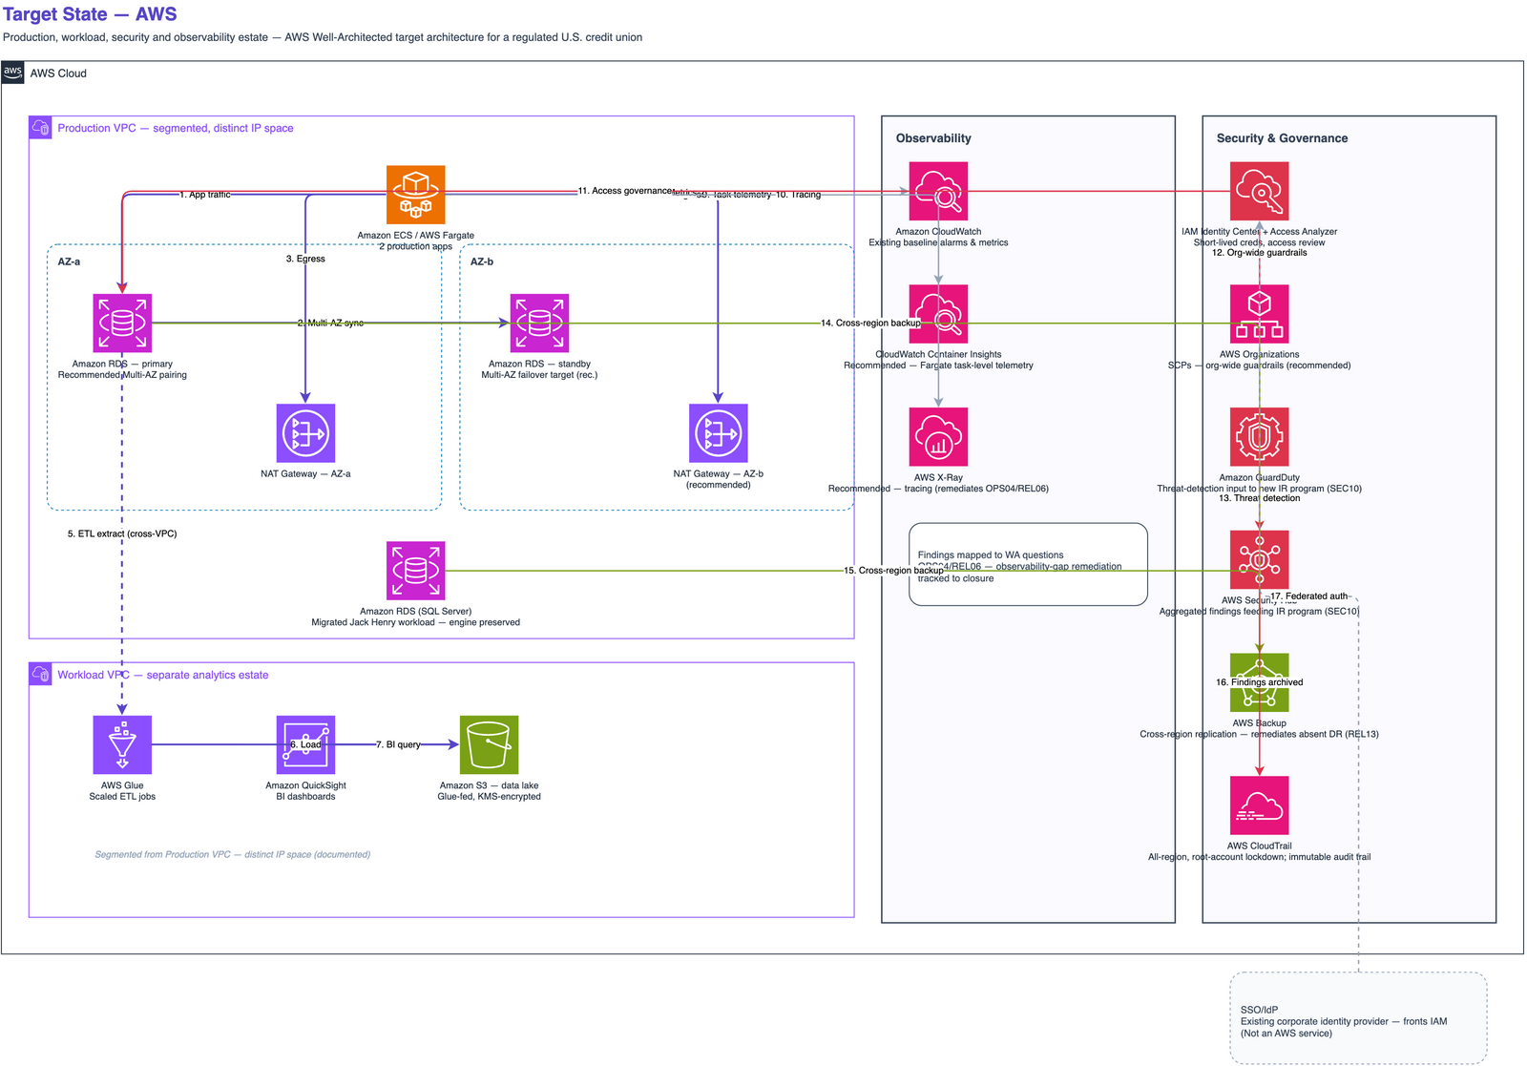Image resolution: width=1527 pixels, height=1066 pixels.
Task: Click 'Scaled ETL jobs' caption under Glue
Action: [122, 797]
